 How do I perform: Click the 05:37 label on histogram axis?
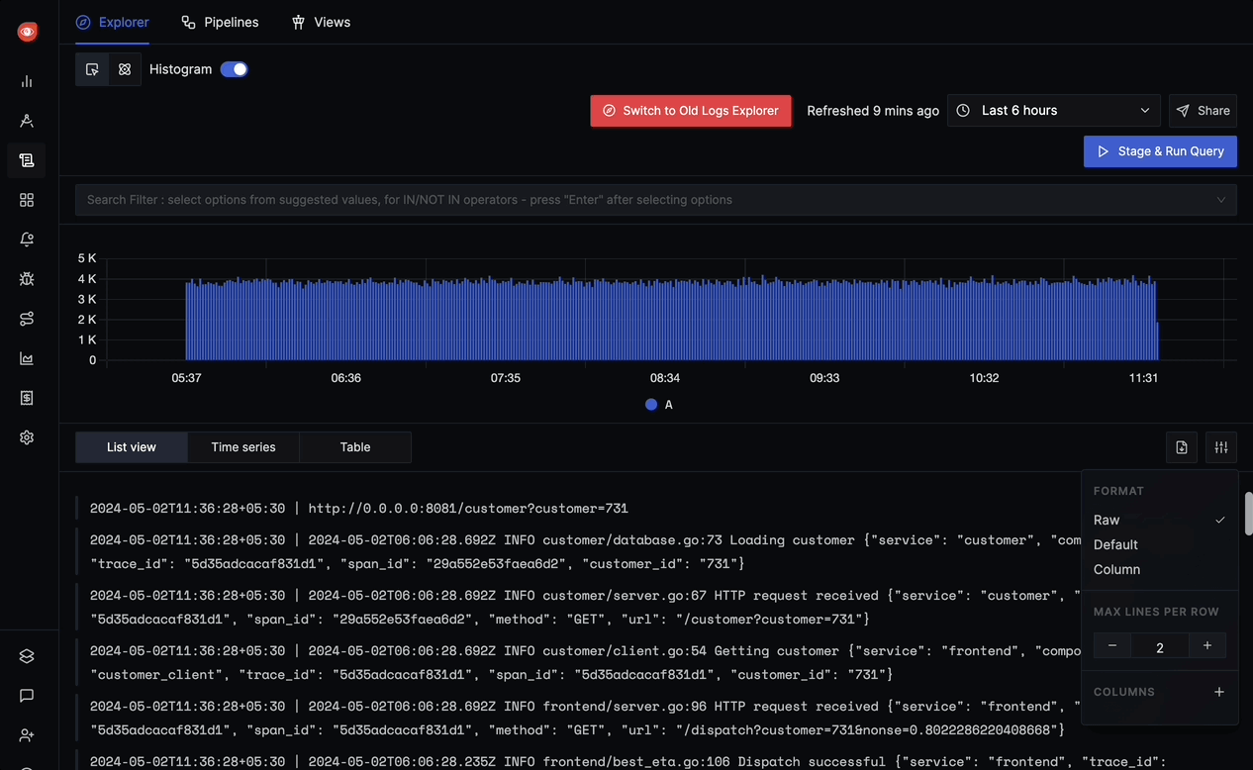point(186,378)
